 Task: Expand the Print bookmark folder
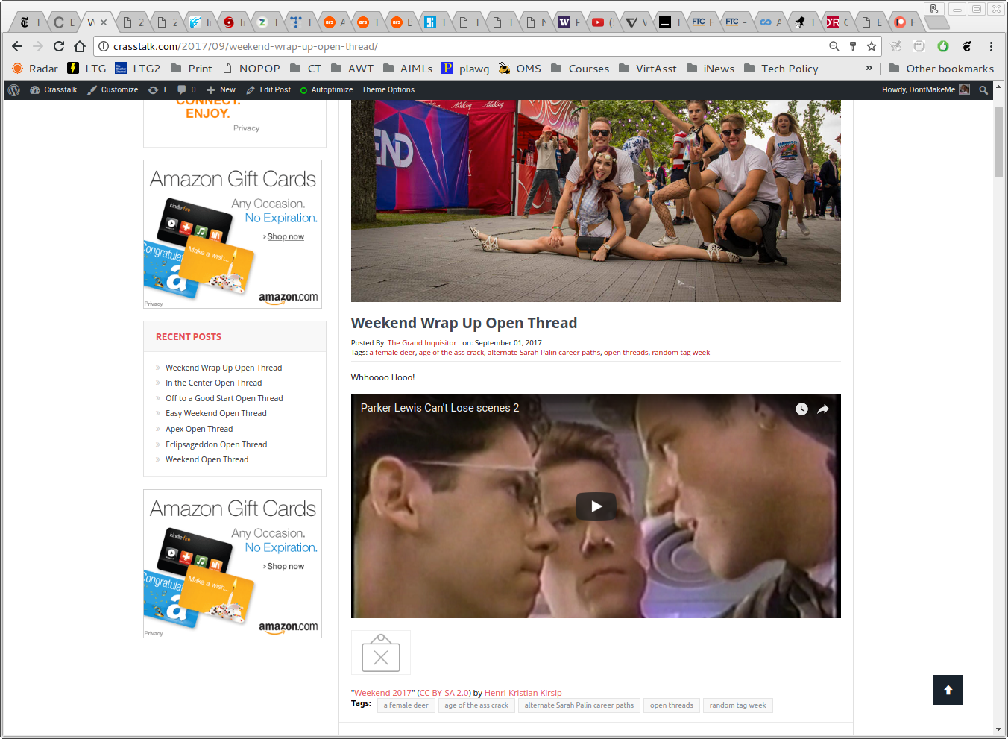coord(192,69)
